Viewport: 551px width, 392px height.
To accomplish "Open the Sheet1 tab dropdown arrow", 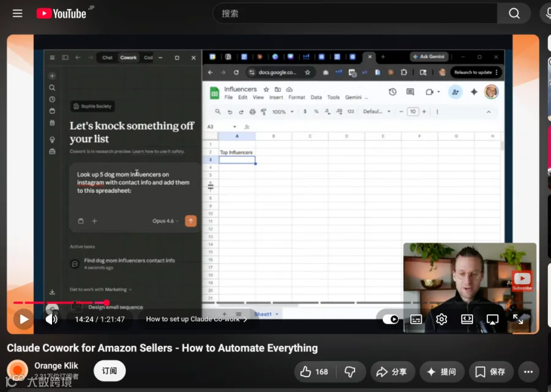I will (277, 314).
